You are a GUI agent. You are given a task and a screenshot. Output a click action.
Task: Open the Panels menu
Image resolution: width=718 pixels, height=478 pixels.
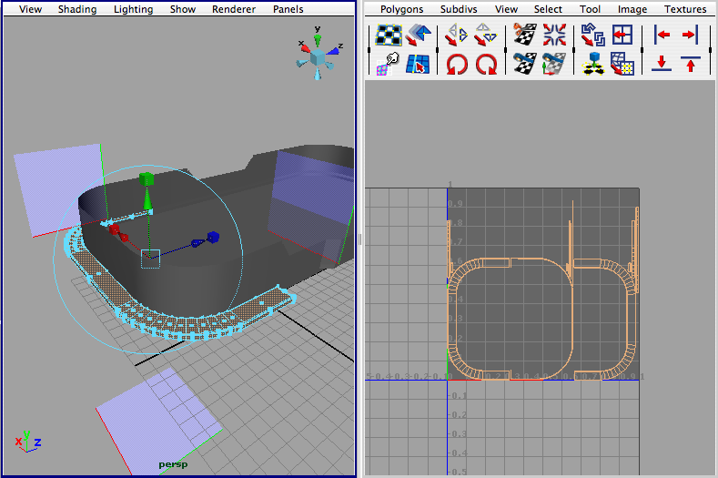pos(288,9)
